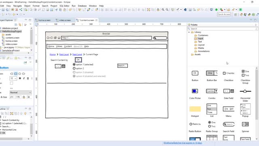Image resolution: width=259 pixels, height=146 pixels.
Task: Switch to the home.screen tab
Action: pos(43,20)
